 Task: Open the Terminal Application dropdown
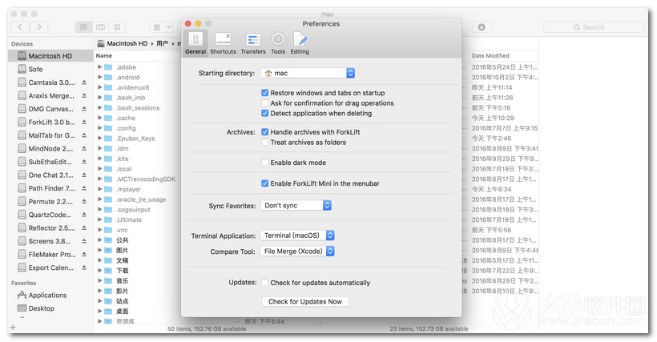point(297,235)
